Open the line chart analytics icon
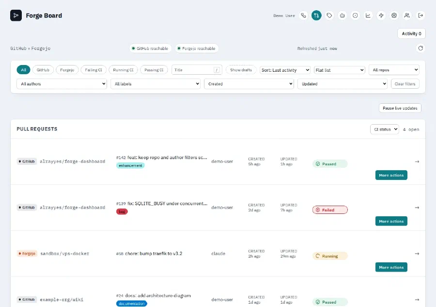The height and width of the screenshot is (307, 436). [x=368, y=16]
